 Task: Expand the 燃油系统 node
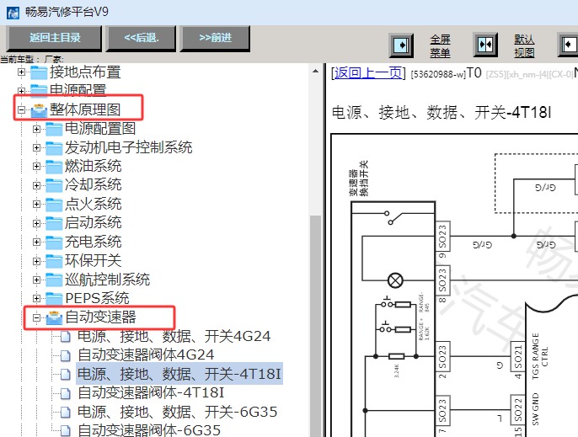(36, 166)
